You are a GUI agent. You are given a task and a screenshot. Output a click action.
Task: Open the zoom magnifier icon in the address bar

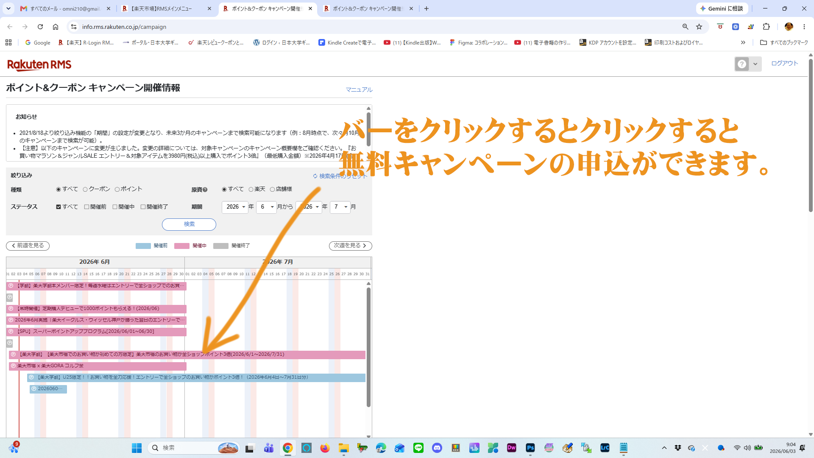click(x=685, y=27)
